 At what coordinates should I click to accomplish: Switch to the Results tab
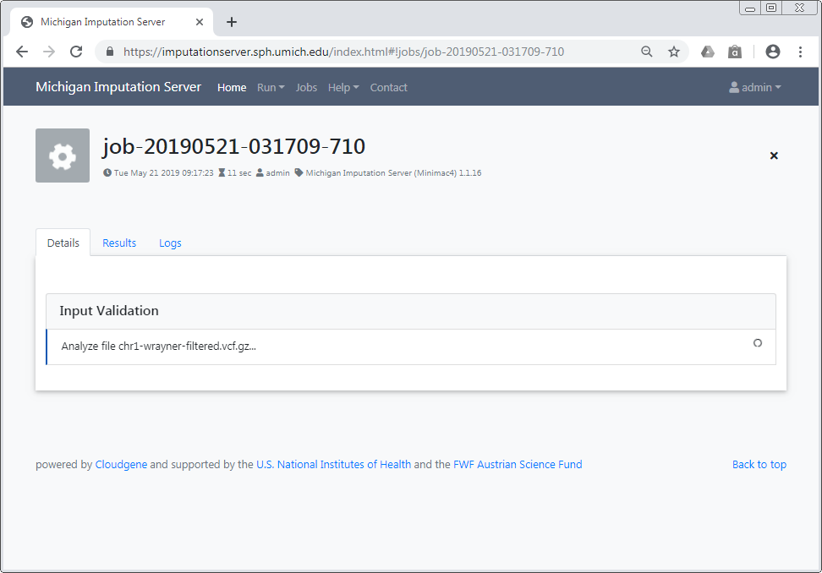tap(119, 243)
